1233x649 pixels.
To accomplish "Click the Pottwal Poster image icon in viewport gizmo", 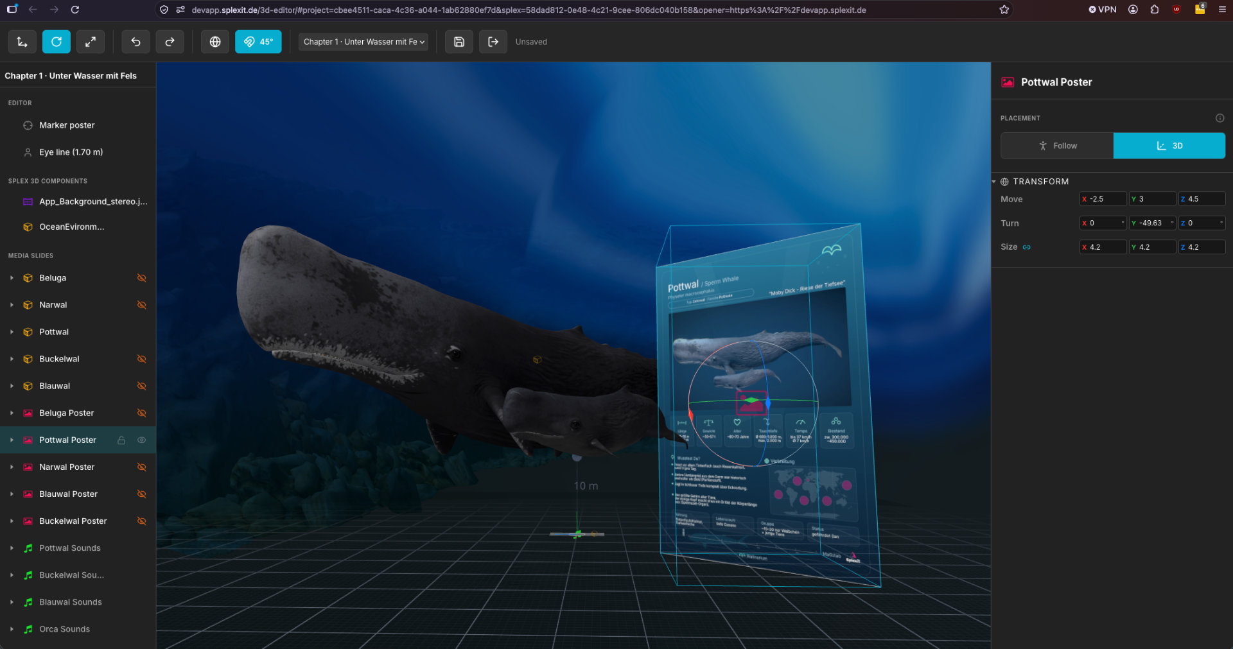I will [x=750, y=402].
